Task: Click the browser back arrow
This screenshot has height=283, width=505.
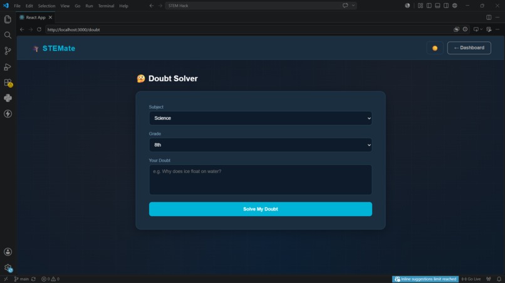Action: (22, 29)
